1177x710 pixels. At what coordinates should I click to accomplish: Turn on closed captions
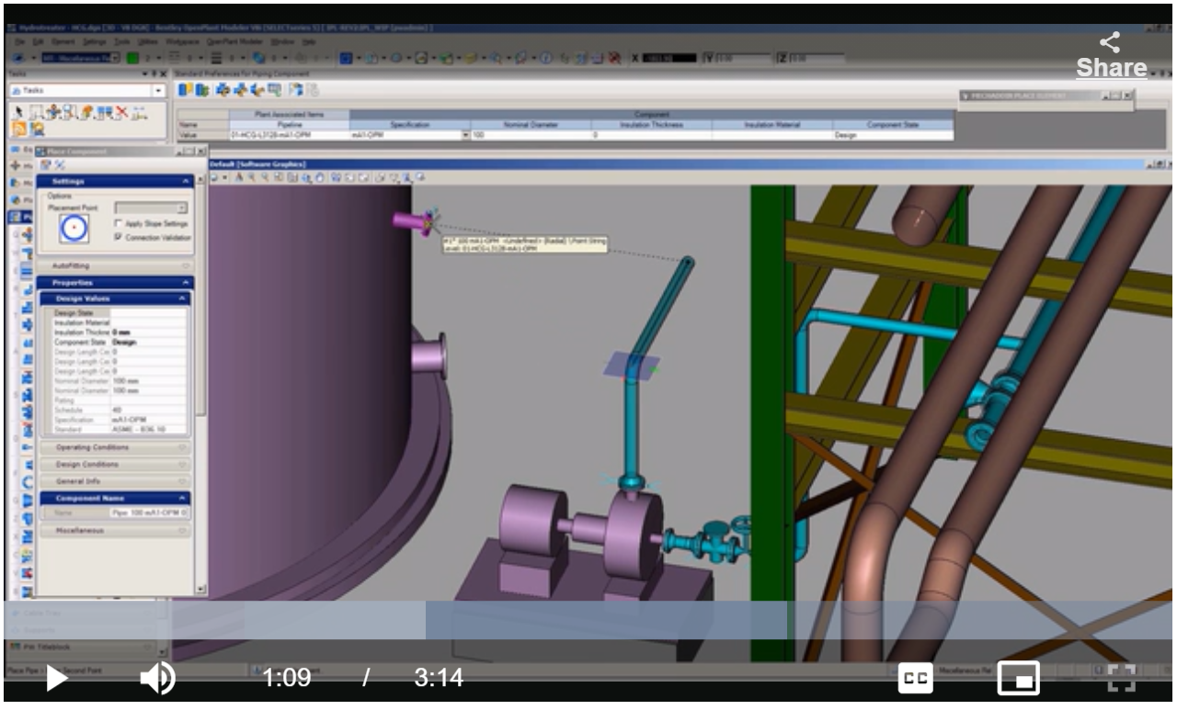tap(915, 679)
